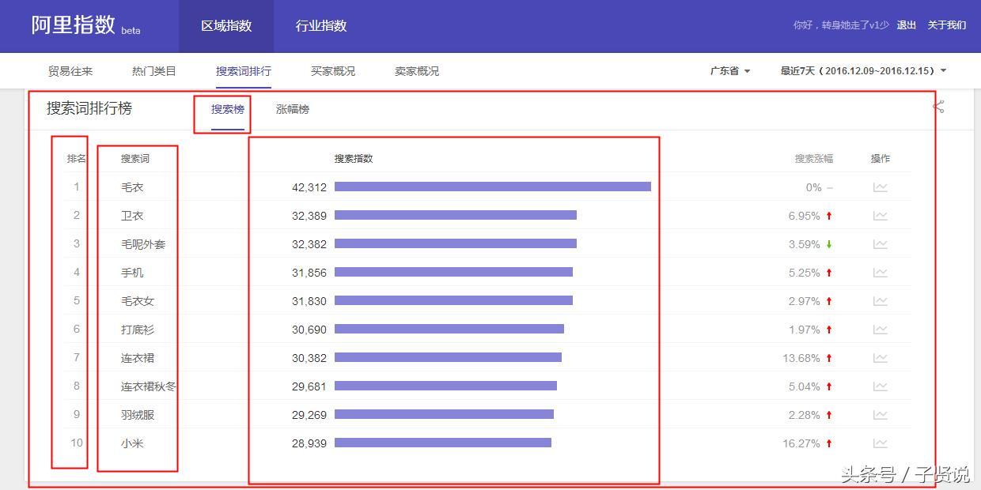This screenshot has width=981, height=490.
Task: Click the search term 打底衫
Action: [x=138, y=330]
